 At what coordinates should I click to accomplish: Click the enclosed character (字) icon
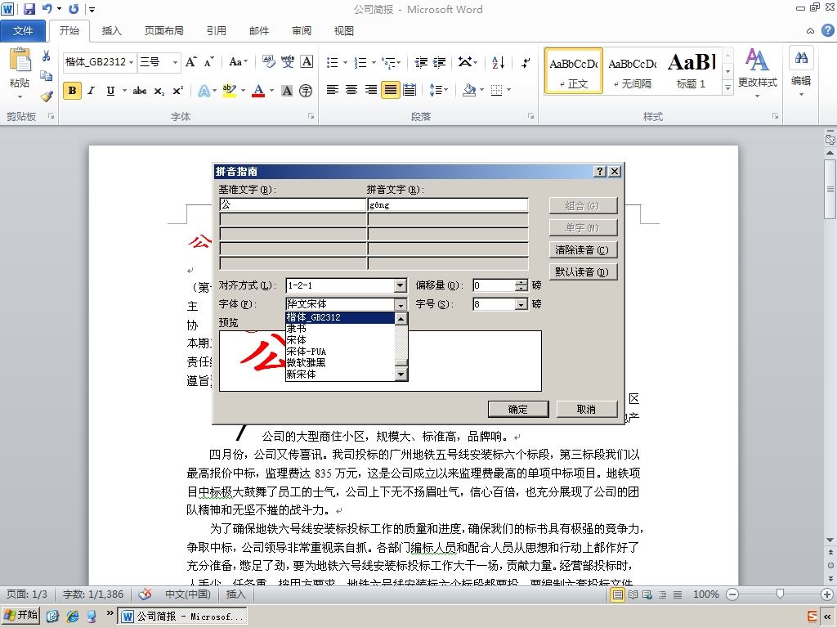(x=306, y=91)
